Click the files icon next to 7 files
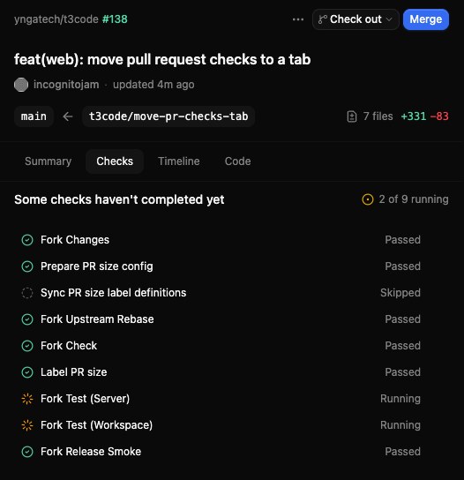The width and height of the screenshot is (464, 480). point(352,116)
